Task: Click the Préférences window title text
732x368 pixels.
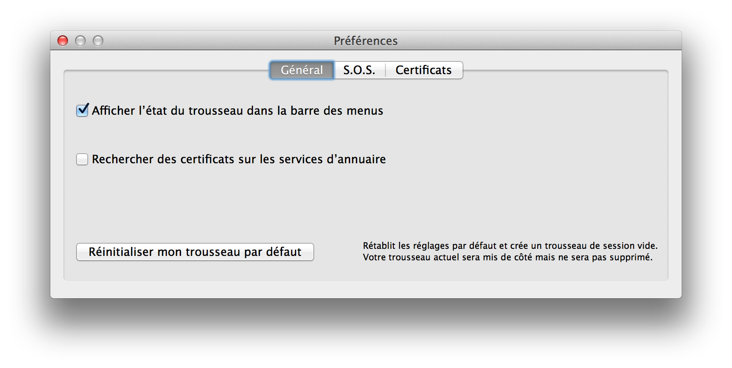Action: [366, 41]
